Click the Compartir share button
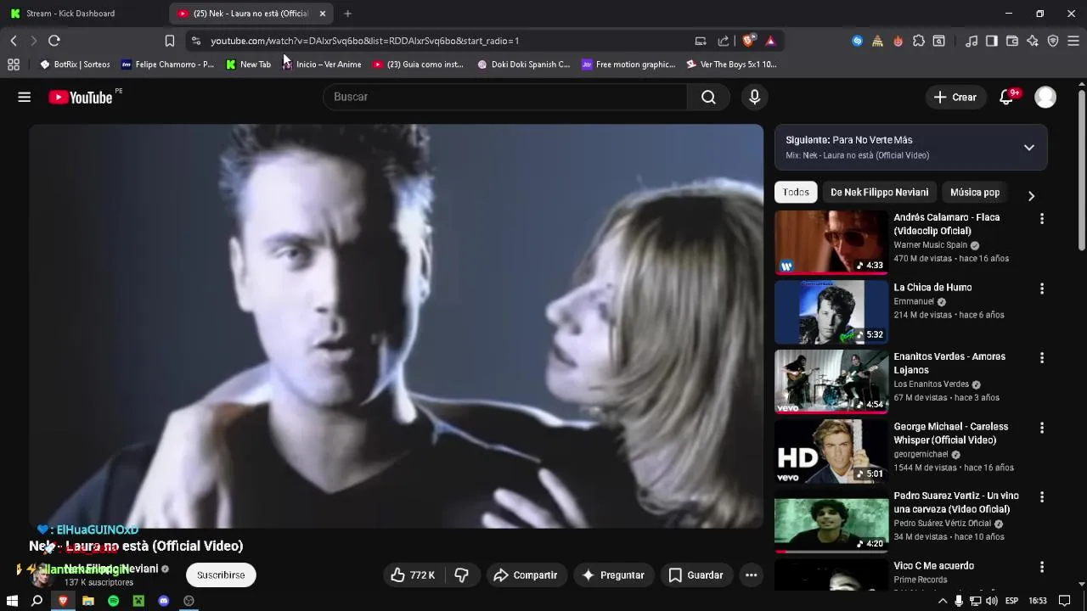Image resolution: width=1087 pixels, height=611 pixels. (526, 575)
